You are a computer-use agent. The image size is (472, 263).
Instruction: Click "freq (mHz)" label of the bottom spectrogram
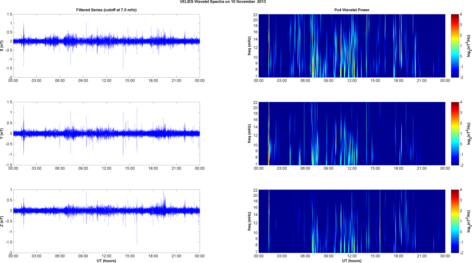(x=249, y=221)
